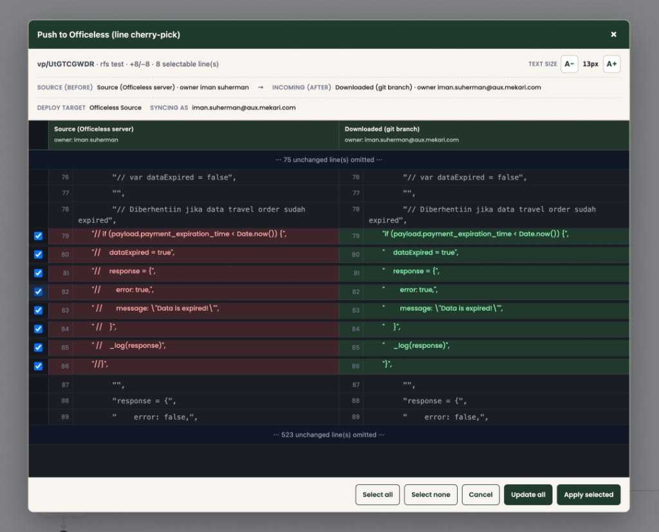Image resolution: width=659 pixels, height=532 pixels.
Task: Click Update all button
Action: 528,495
